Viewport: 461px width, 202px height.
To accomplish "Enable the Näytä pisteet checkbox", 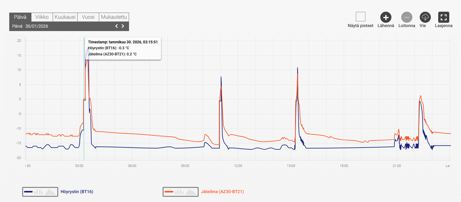I will (360, 17).
